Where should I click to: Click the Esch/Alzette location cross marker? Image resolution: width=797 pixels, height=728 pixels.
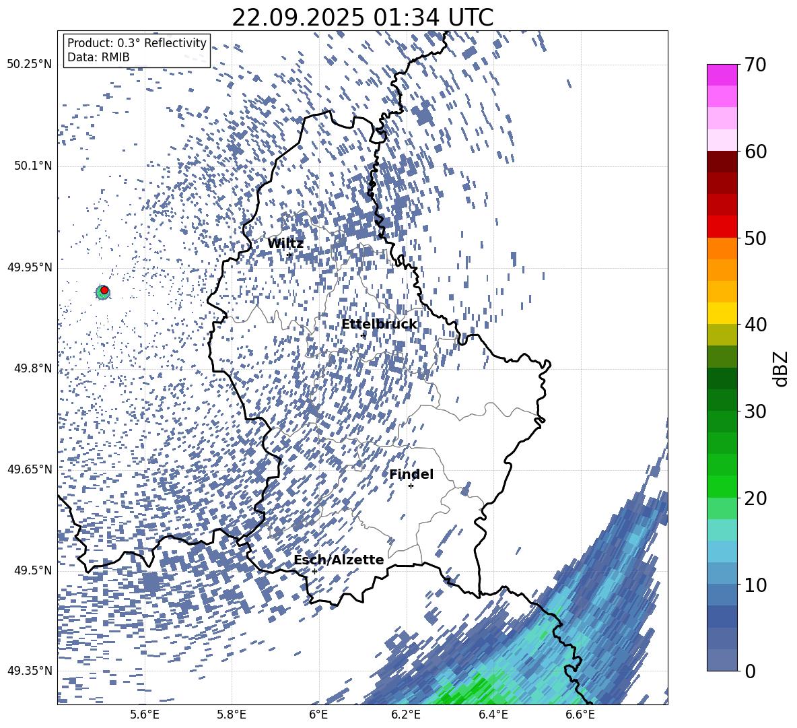click(314, 571)
